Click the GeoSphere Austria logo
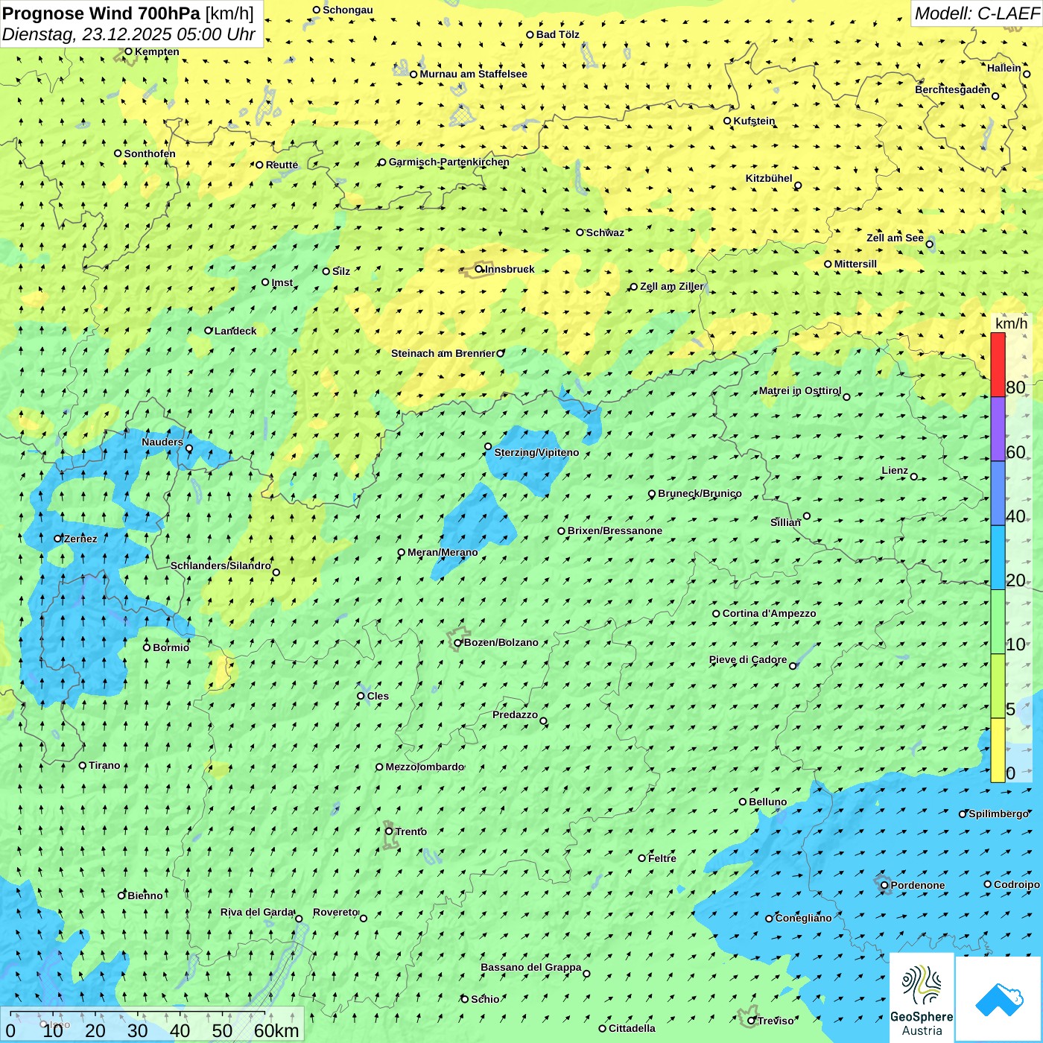This screenshot has width=1043, height=1043. pos(922,998)
